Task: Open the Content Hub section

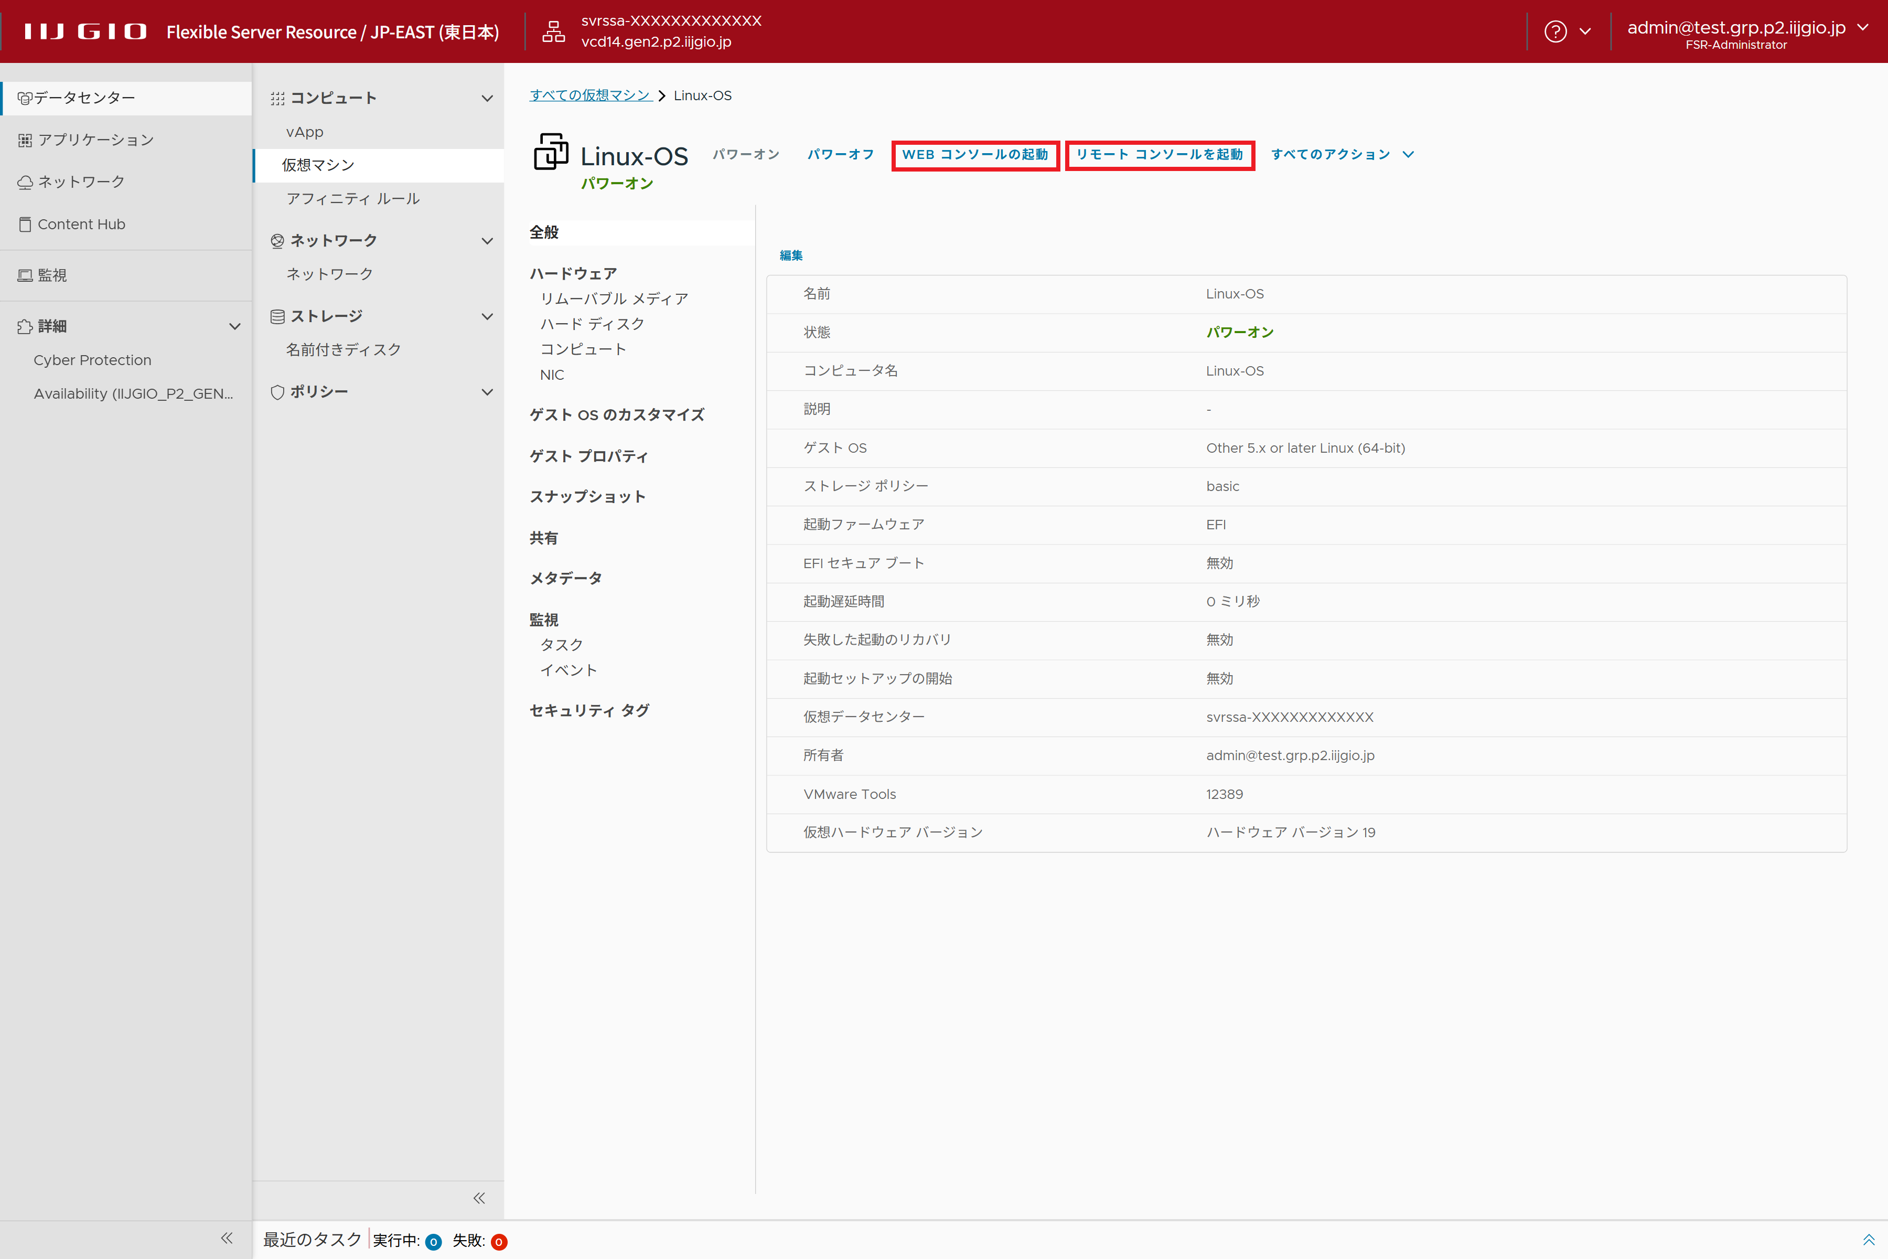Action: 81,224
